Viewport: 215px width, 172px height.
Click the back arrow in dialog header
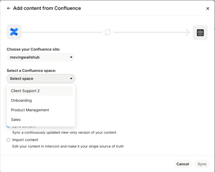(x=9, y=8)
